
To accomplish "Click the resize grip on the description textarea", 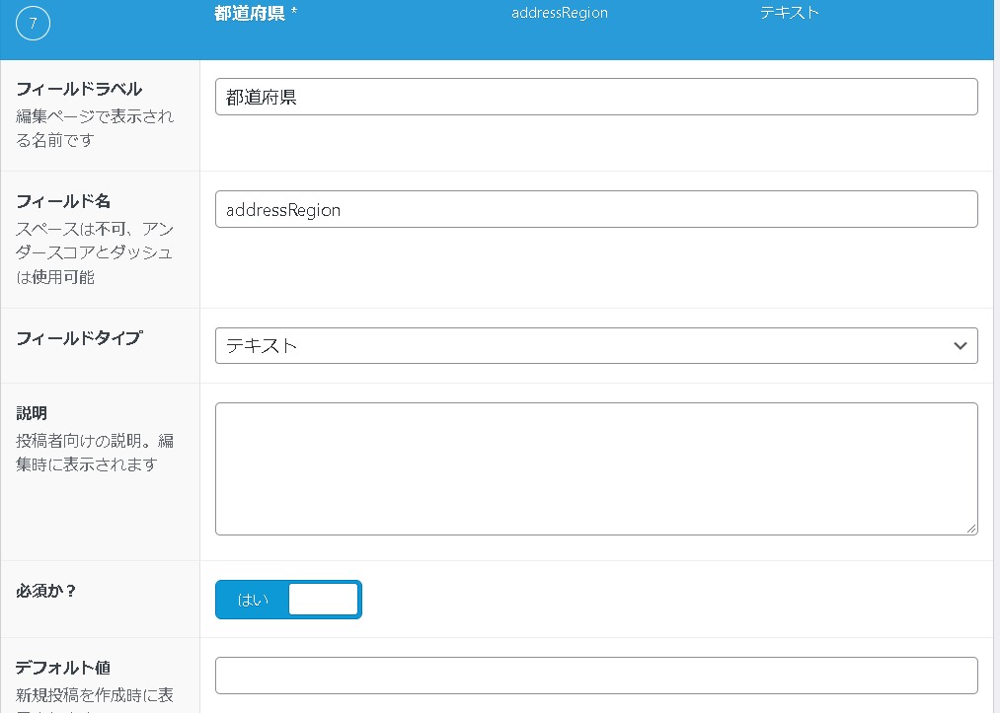I will [x=971, y=529].
